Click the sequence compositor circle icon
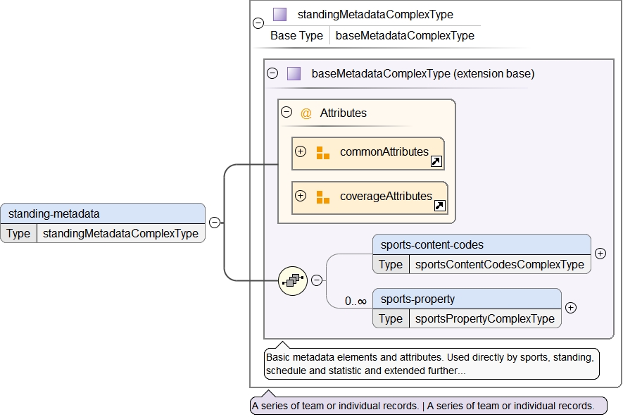Image resolution: width=623 pixels, height=417 pixels. click(x=291, y=280)
